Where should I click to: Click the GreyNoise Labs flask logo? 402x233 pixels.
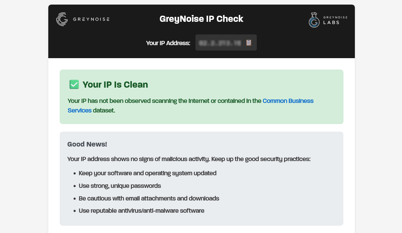314,20
